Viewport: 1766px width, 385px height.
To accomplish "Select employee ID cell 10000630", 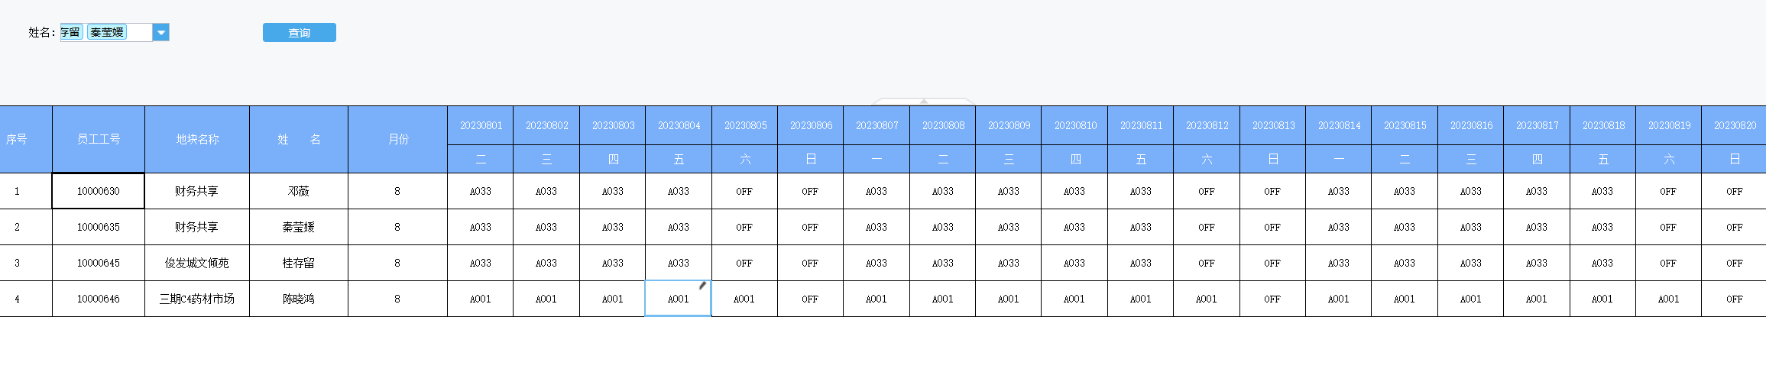I will [x=98, y=191].
